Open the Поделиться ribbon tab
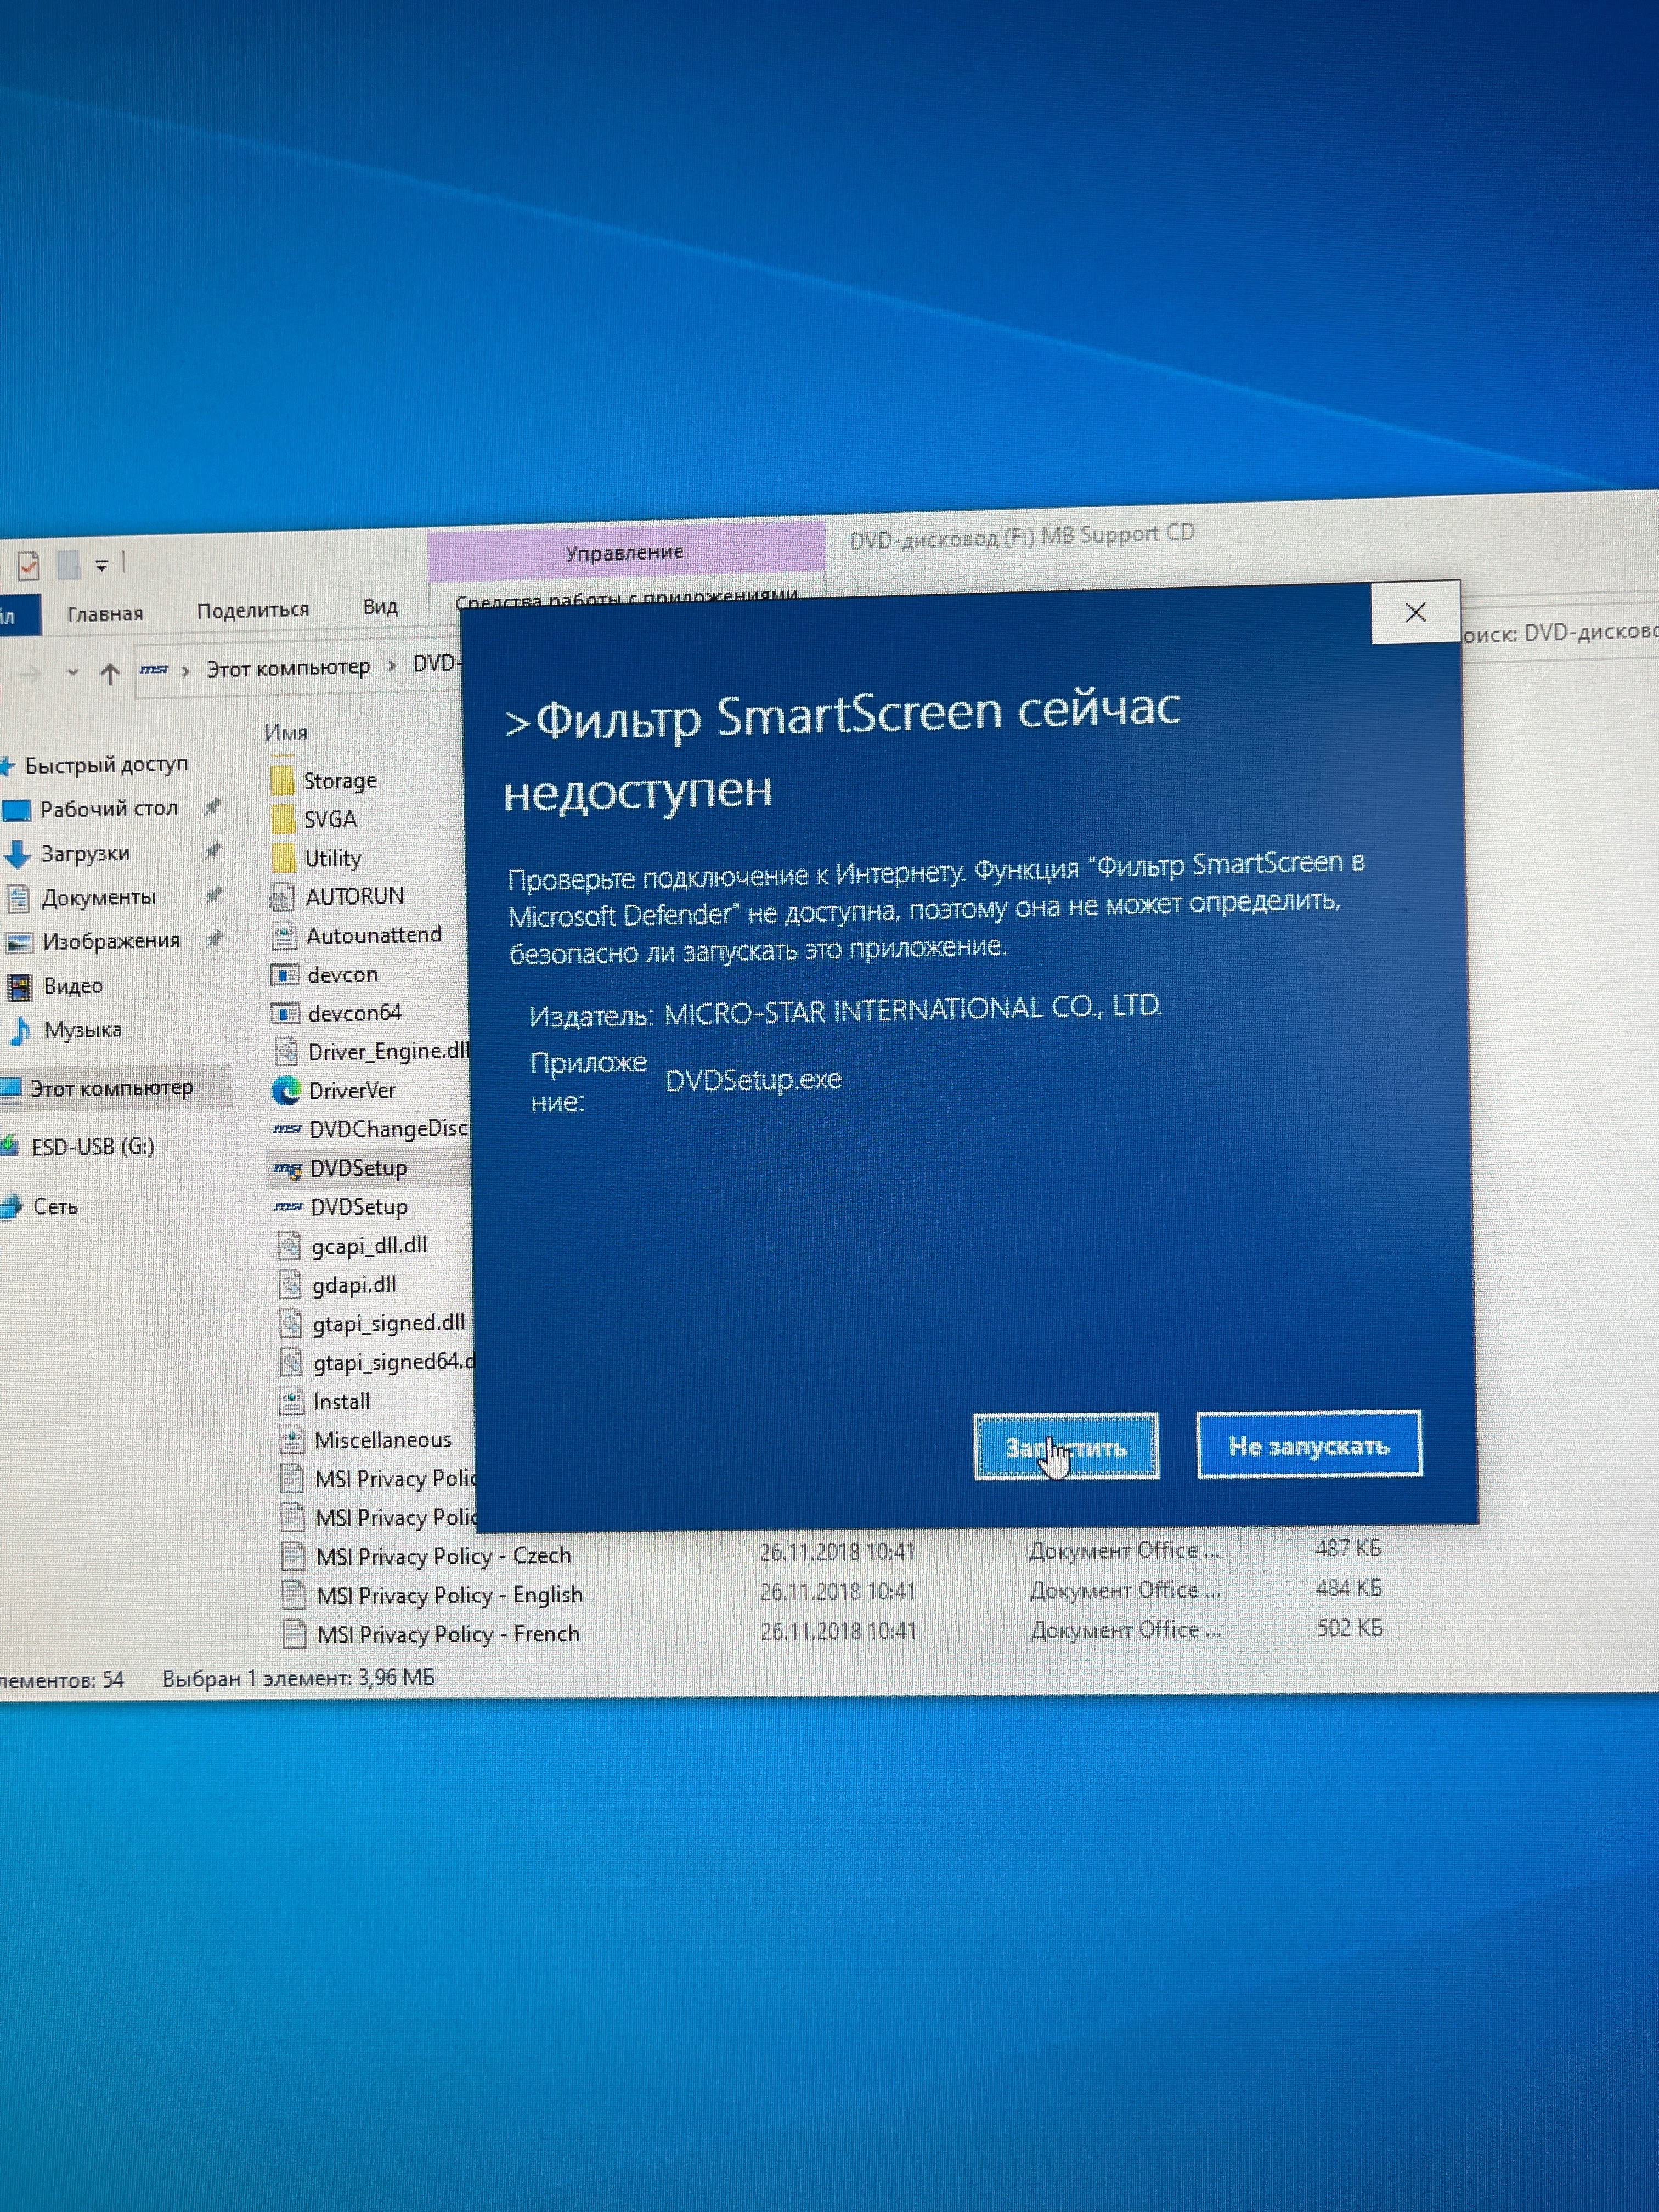 pyautogui.click(x=253, y=610)
